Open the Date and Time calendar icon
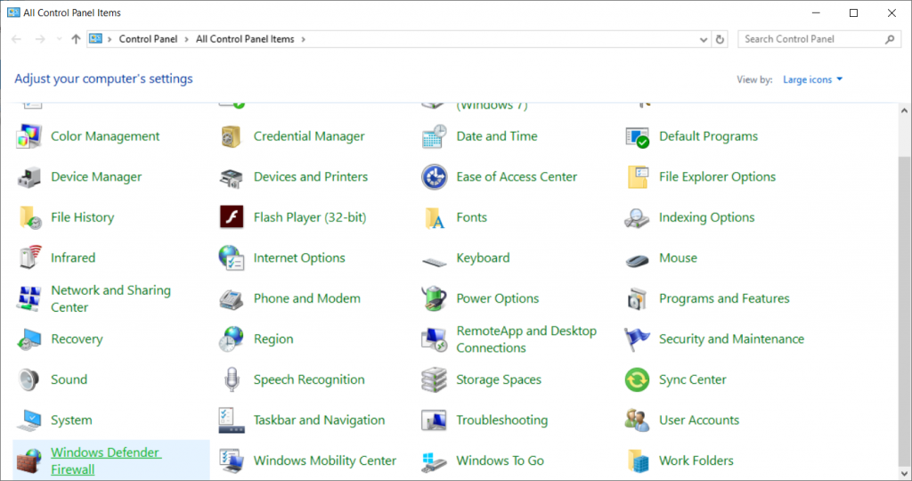Viewport: 912px width, 481px height. pyautogui.click(x=434, y=136)
